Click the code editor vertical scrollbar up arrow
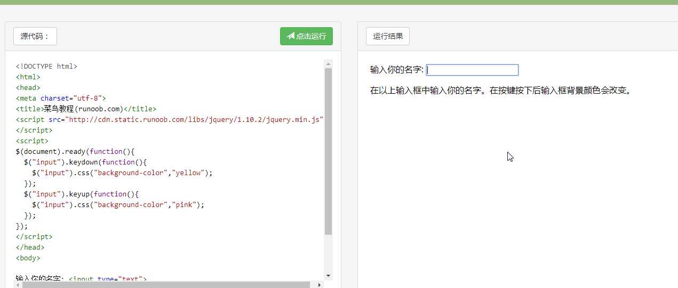This screenshot has width=678, height=288. pos(328,63)
